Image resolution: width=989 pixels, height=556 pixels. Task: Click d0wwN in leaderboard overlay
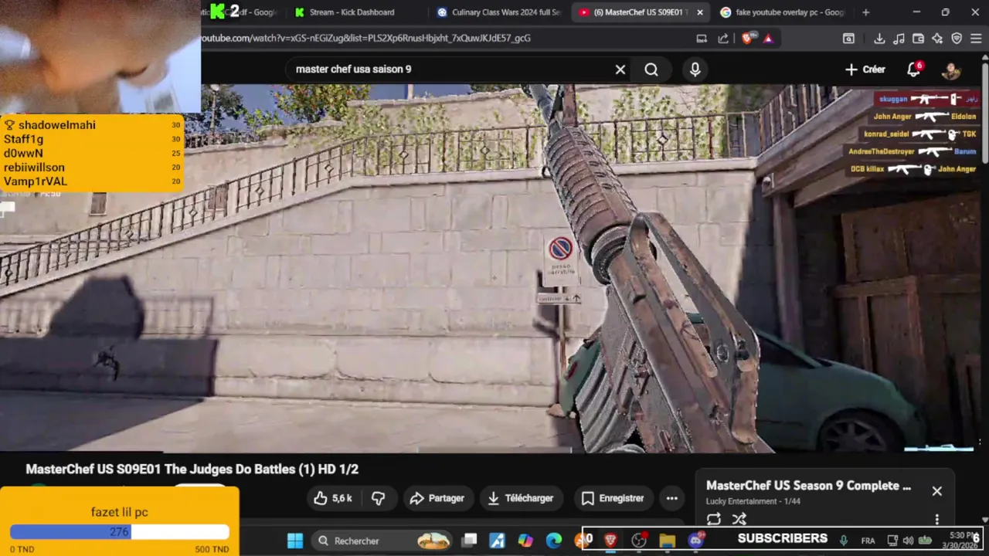23,153
